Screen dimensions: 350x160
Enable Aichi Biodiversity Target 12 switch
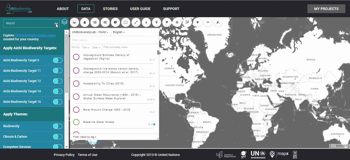[58, 81]
